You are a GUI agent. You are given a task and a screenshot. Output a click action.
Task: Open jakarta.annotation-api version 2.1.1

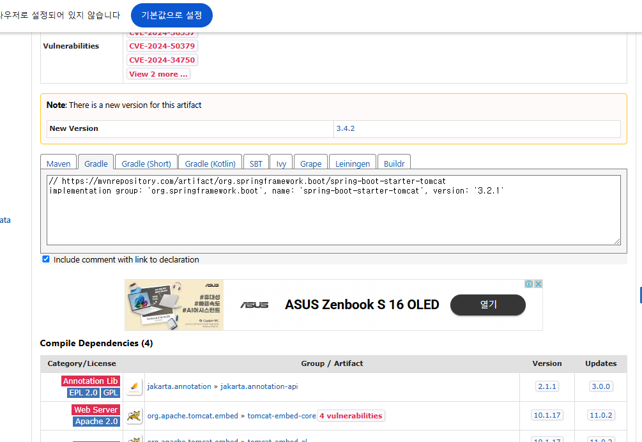pyautogui.click(x=547, y=386)
